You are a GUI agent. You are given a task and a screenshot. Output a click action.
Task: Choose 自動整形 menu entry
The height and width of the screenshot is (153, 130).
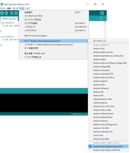click(x=54, y=13)
